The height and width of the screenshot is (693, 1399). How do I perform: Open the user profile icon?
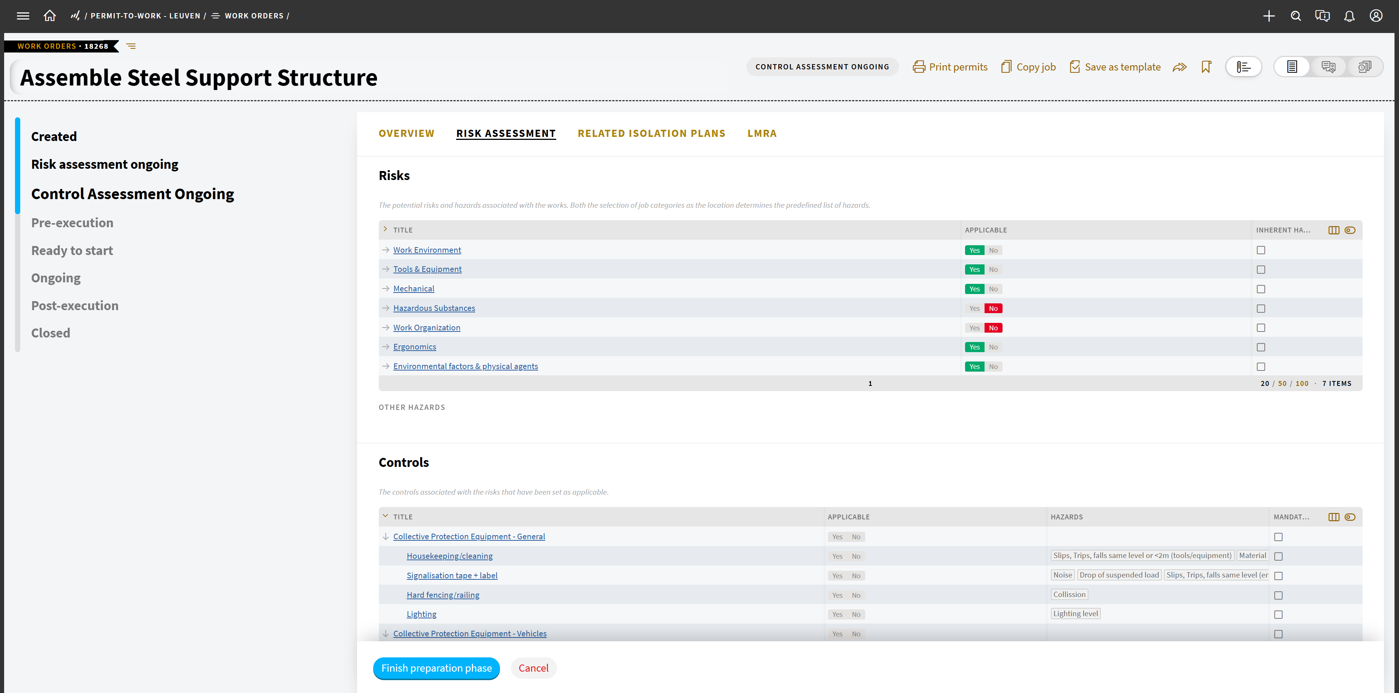1376,16
